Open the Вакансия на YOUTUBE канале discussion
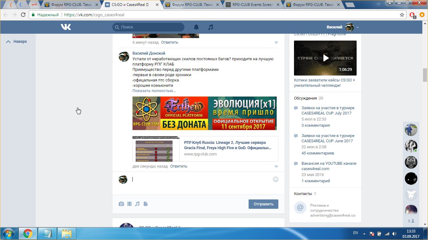 click(329, 166)
